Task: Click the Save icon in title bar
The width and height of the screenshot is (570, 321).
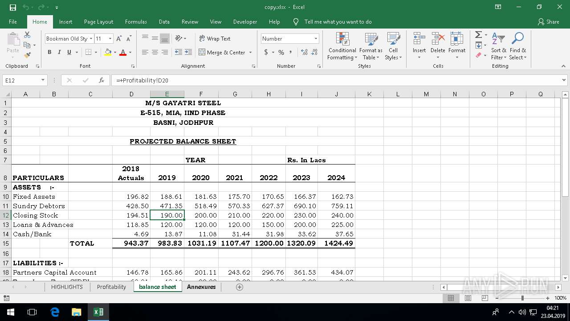Action: (13, 7)
